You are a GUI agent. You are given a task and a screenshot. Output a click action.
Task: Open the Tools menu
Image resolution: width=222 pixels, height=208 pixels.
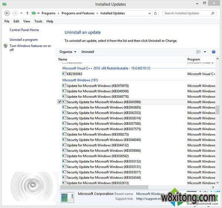(x=38, y=22)
